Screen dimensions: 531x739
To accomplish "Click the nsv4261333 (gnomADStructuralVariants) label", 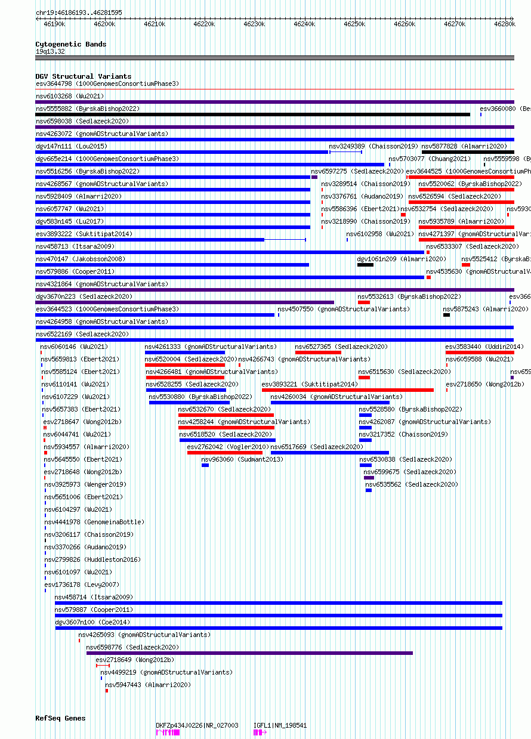I will [211, 347].
